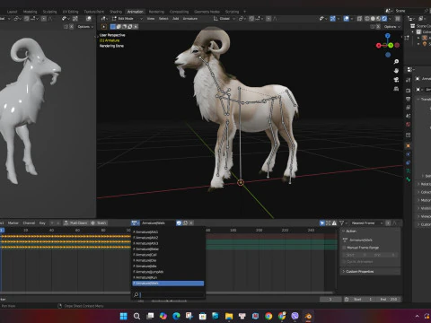
Task: Open the Edit Mode dropdown in the viewport header
Action: pos(128,19)
